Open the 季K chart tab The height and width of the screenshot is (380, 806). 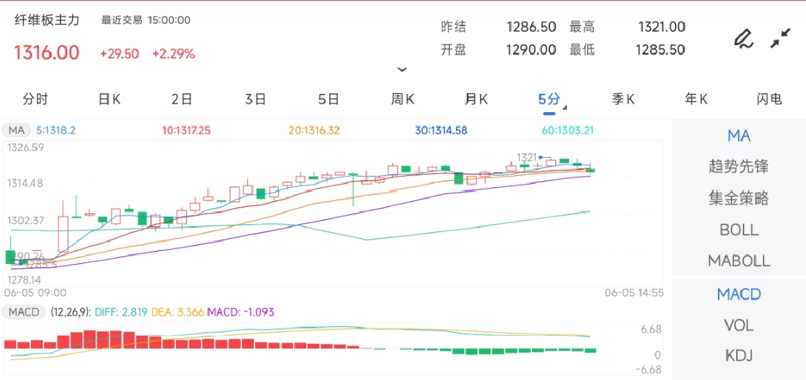pos(623,99)
